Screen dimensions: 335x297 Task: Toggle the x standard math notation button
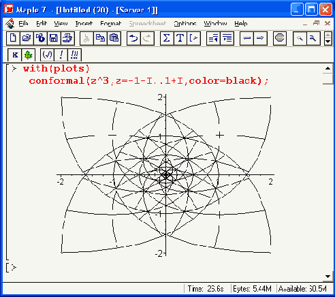(15, 55)
